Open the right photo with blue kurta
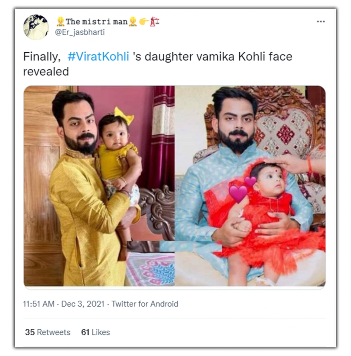 pyautogui.click(x=250, y=186)
